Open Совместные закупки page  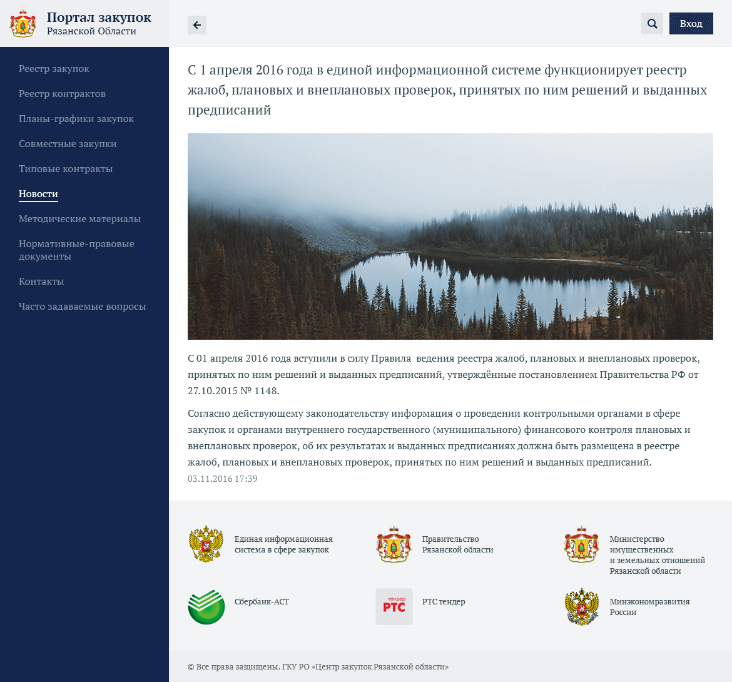click(68, 144)
